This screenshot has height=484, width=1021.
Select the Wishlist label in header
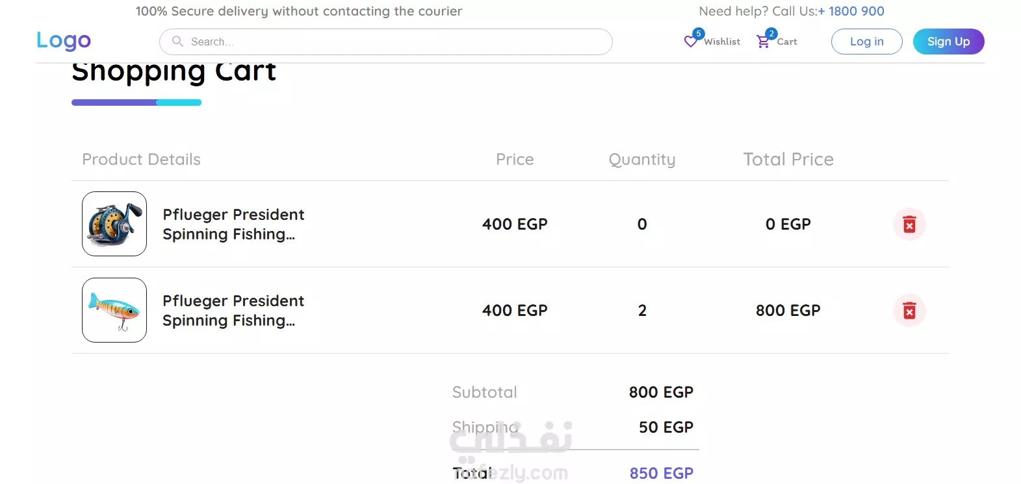[x=722, y=42]
